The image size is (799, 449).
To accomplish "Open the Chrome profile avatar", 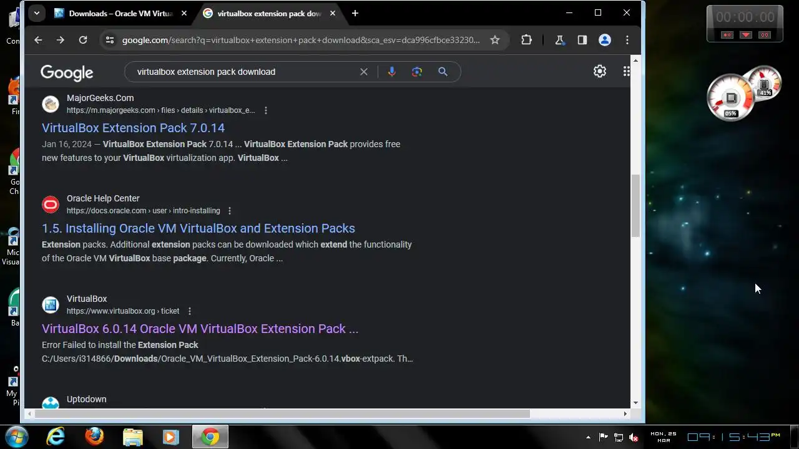I will click(604, 40).
